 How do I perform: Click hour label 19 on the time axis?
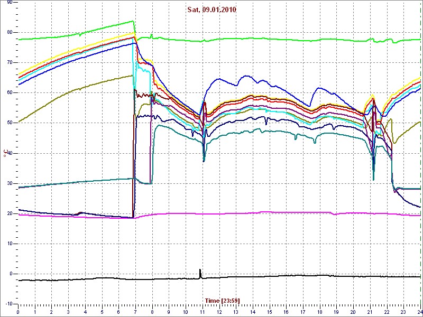point(336,312)
